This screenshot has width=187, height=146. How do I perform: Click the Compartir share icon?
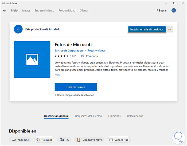click(x=83, y=56)
